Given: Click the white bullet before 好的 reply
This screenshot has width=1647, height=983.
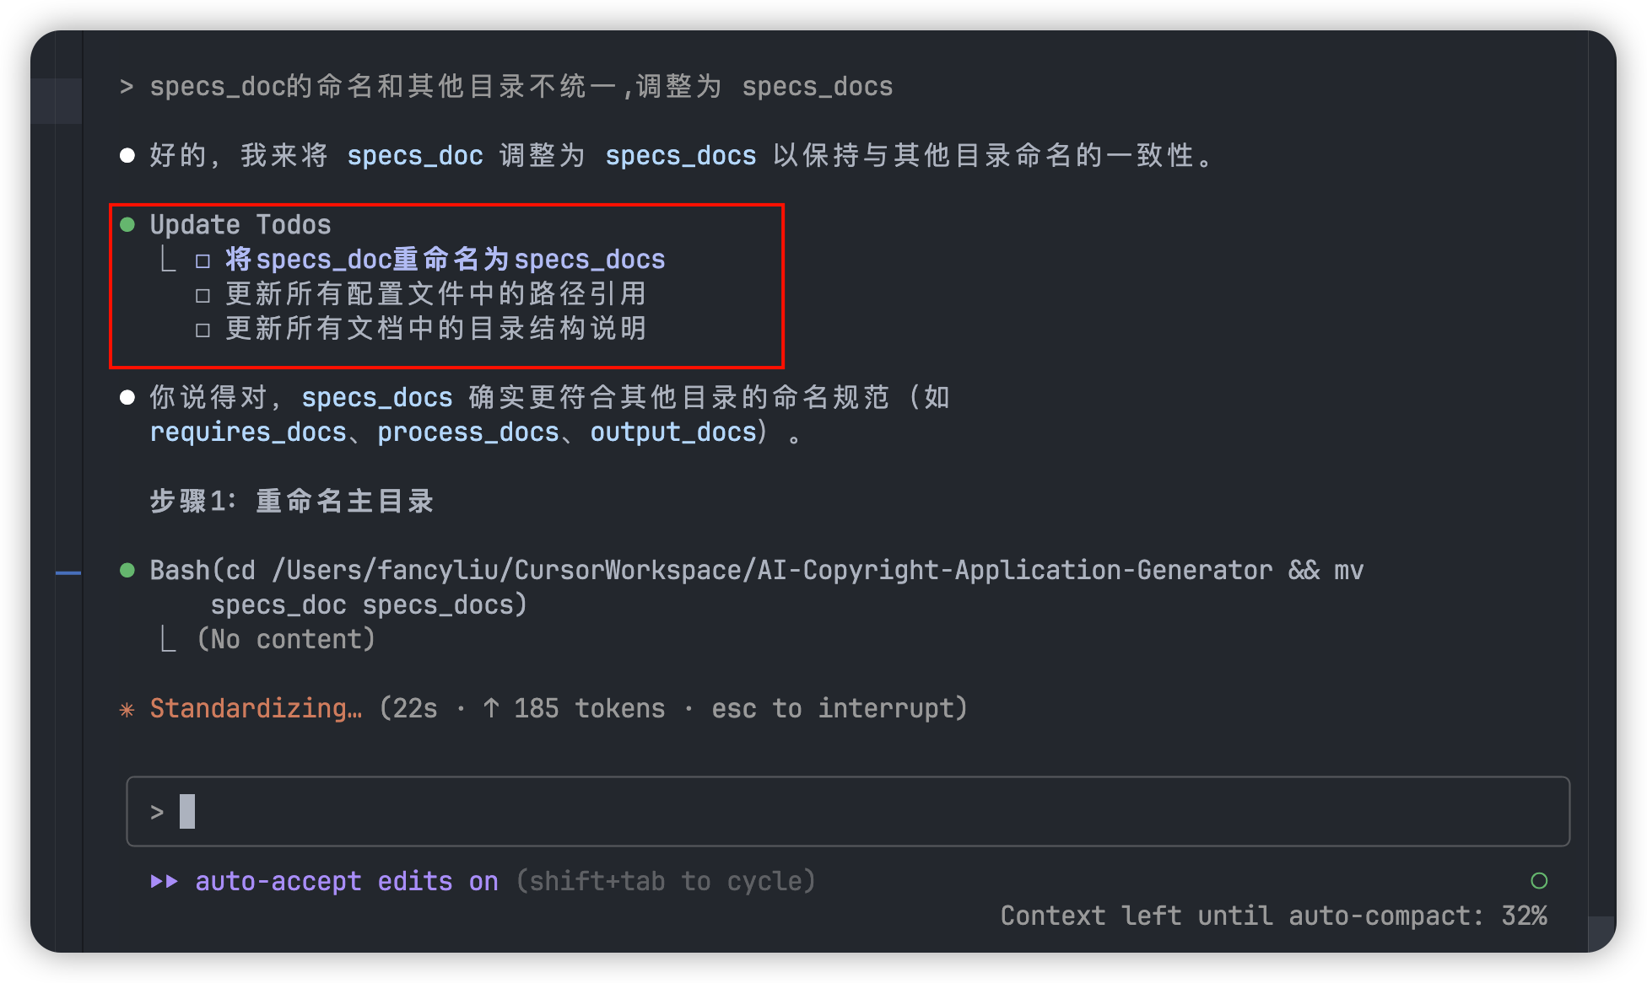Looking at the screenshot, I should 127,155.
